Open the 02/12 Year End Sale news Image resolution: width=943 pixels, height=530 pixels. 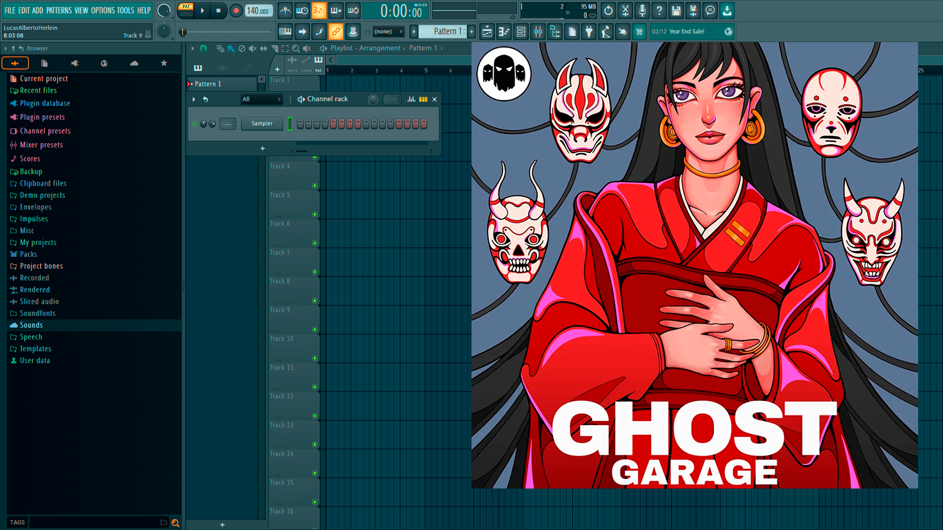click(x=691, y=31)
